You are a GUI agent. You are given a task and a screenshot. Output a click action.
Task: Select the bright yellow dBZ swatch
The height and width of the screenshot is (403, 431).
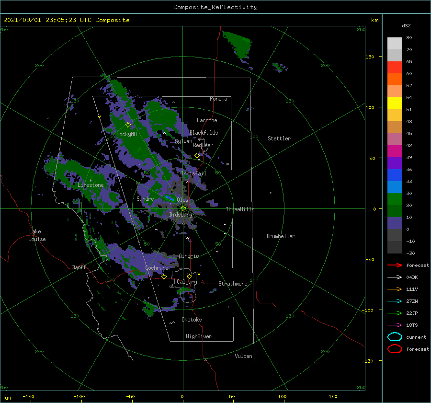click(395, 103)
